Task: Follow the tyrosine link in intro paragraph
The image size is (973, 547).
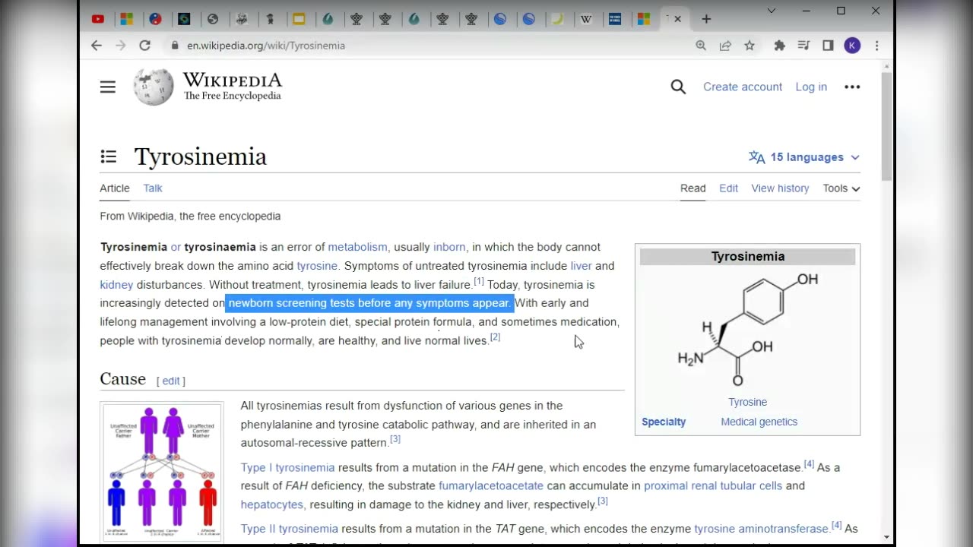Action: pyautogui.click(x=317, y=266)
